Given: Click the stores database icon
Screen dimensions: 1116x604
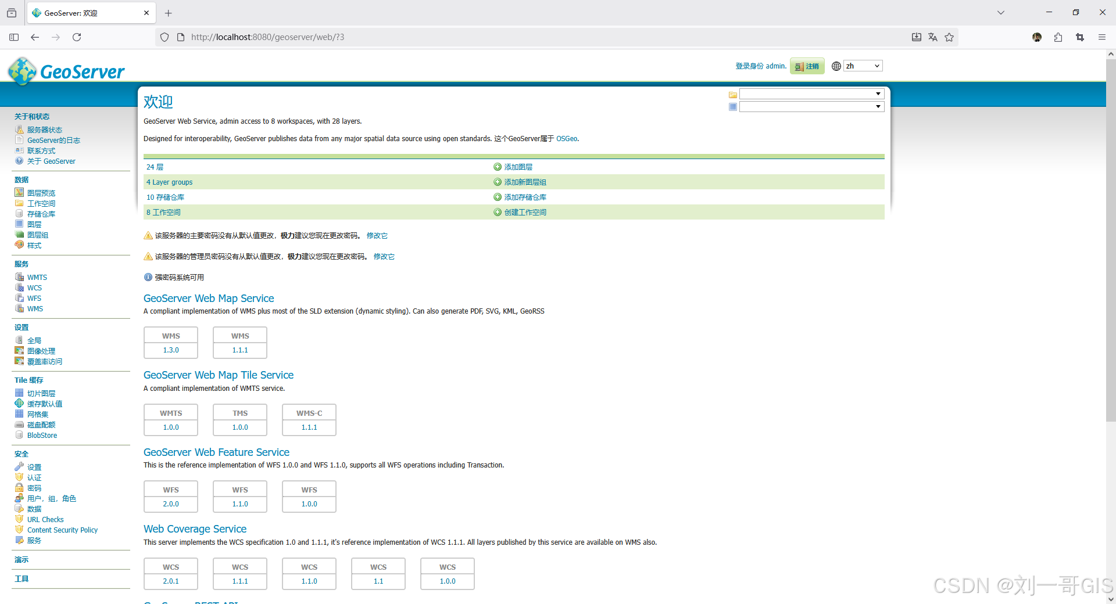Looking at the screenshot, I should tap(19, 214).
